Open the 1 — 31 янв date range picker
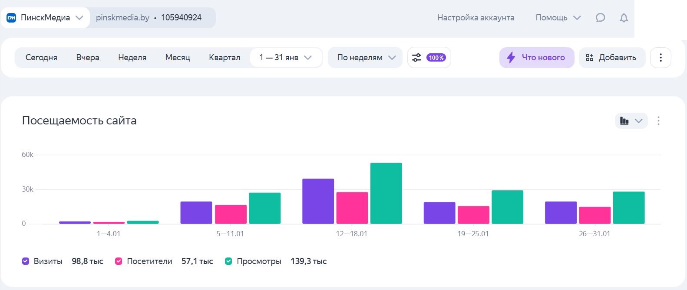The width and height of the screenshot is (687, 290). coord(285,58)
